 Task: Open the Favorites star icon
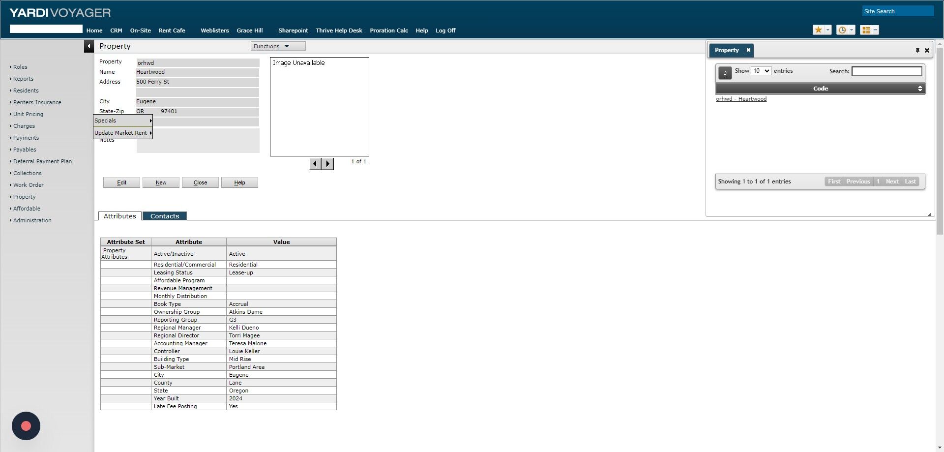pos(819,30)
